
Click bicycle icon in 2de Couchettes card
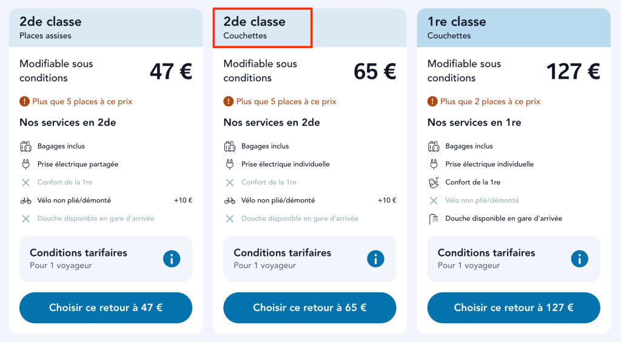coord(230,201)
